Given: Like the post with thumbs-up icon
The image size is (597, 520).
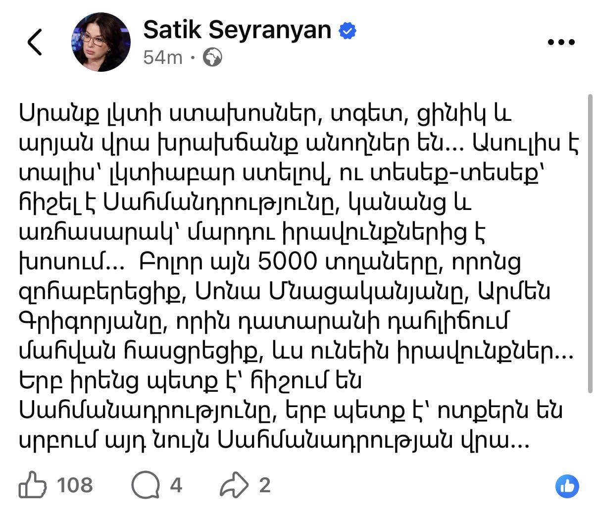Looking at the screenshot, I should click(x=33, y=485).
